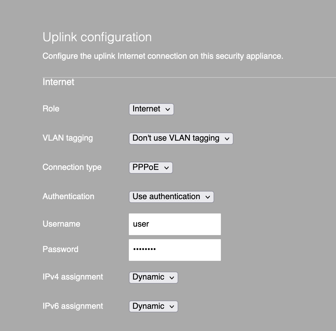Expand the Use authentication dropdown
Screen dimensions: 336x331
[x=172, y=197]
